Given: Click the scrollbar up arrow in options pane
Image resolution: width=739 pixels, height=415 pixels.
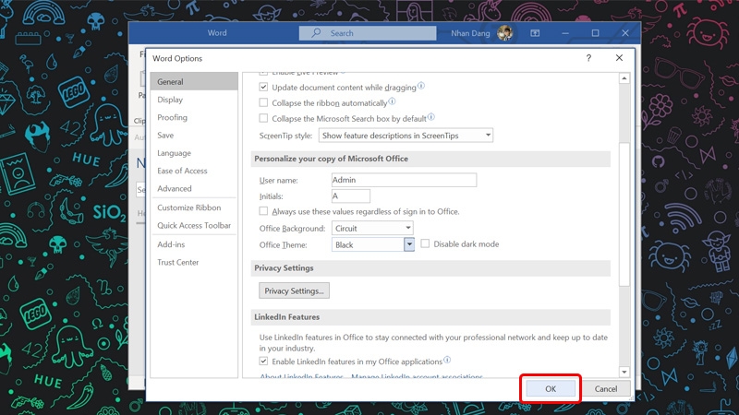Looking at the screenshot, I should click(x=624, y=78).
